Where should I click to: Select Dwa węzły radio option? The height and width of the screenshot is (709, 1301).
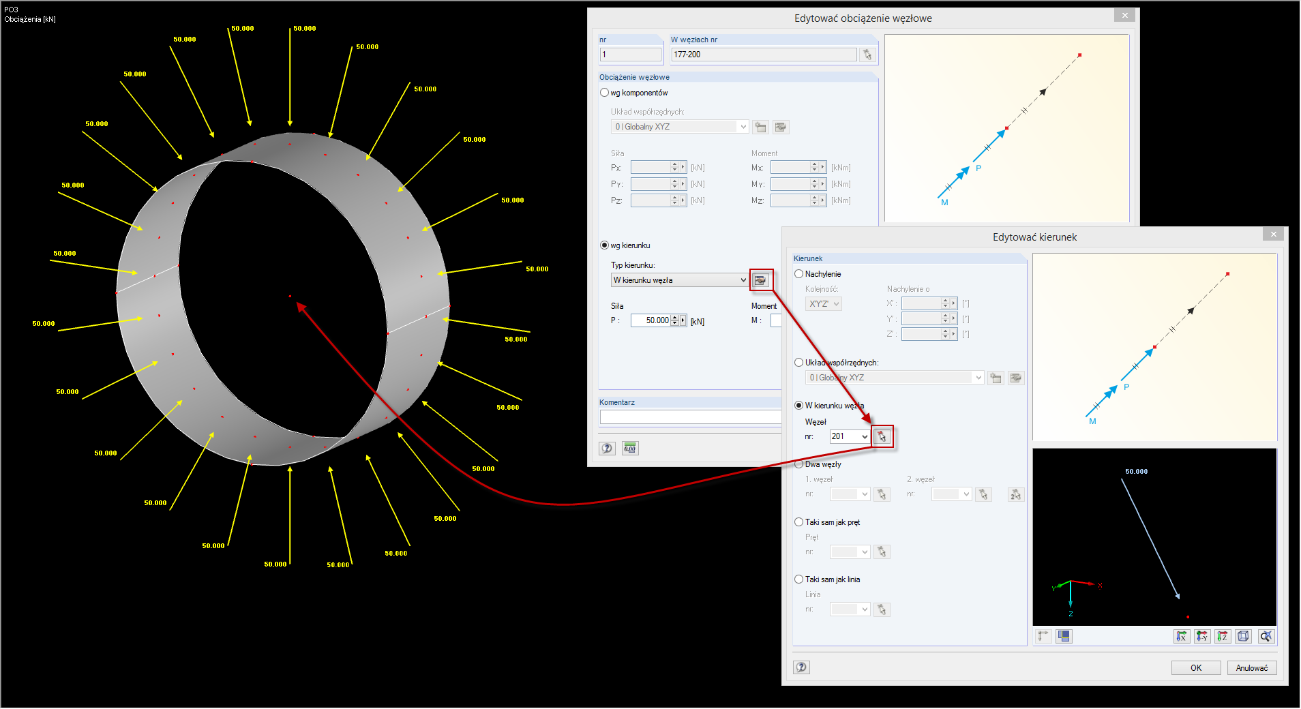[799, 464]
